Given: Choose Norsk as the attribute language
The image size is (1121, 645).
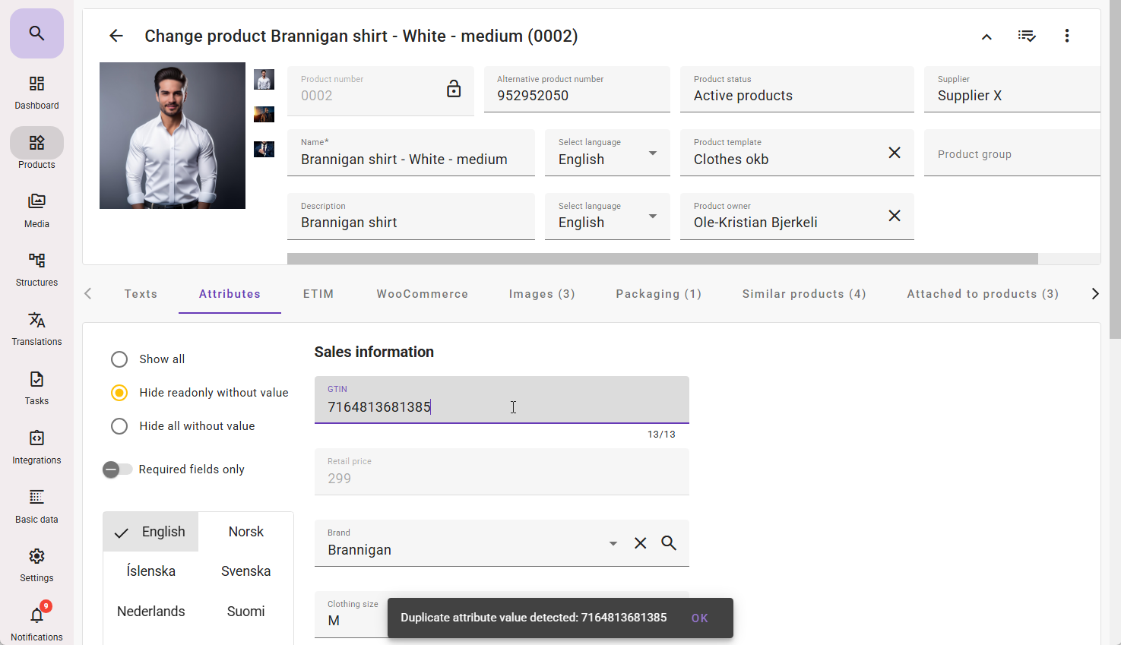Looking at the screenshot, I should 245,532.
